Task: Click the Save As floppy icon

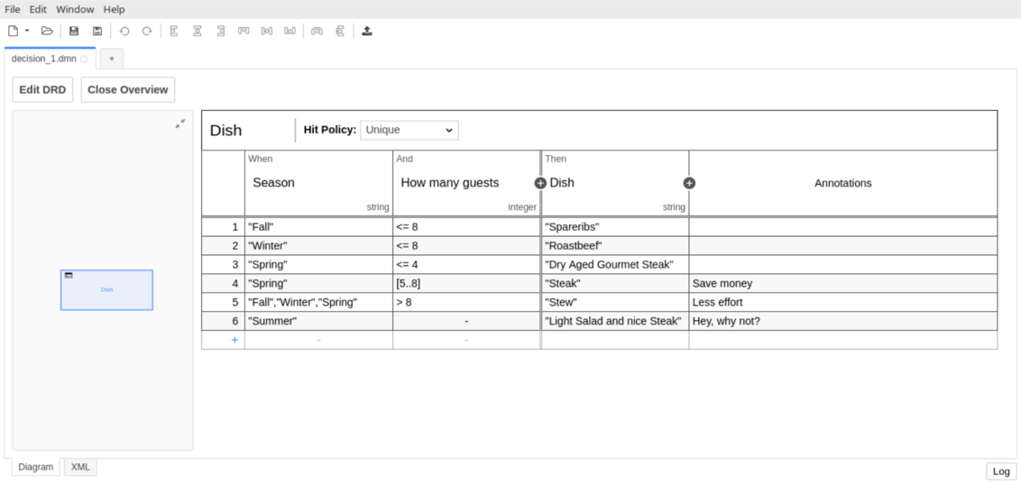Action: 97,31
